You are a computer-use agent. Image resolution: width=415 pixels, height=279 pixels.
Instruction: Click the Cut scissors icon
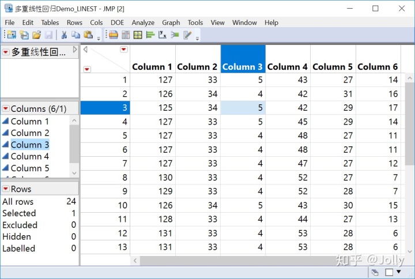click(64, 35)
